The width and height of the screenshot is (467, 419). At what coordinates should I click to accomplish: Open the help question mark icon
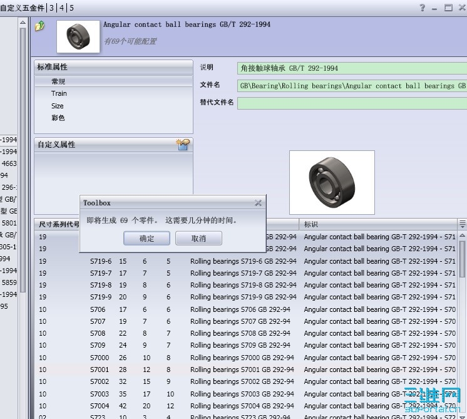pyautogui.click(x=422, y=8)
